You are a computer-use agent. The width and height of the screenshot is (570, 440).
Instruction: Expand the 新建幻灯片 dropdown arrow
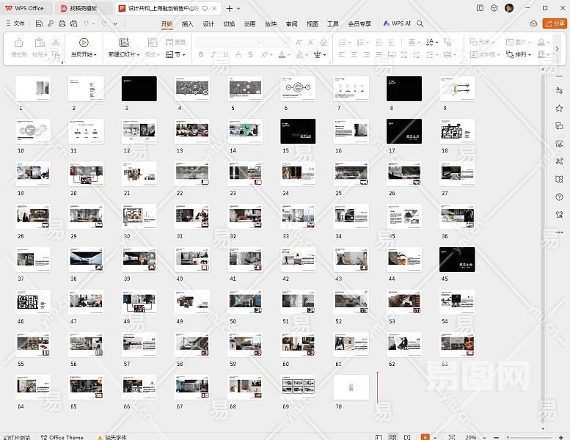coord(137,55)
